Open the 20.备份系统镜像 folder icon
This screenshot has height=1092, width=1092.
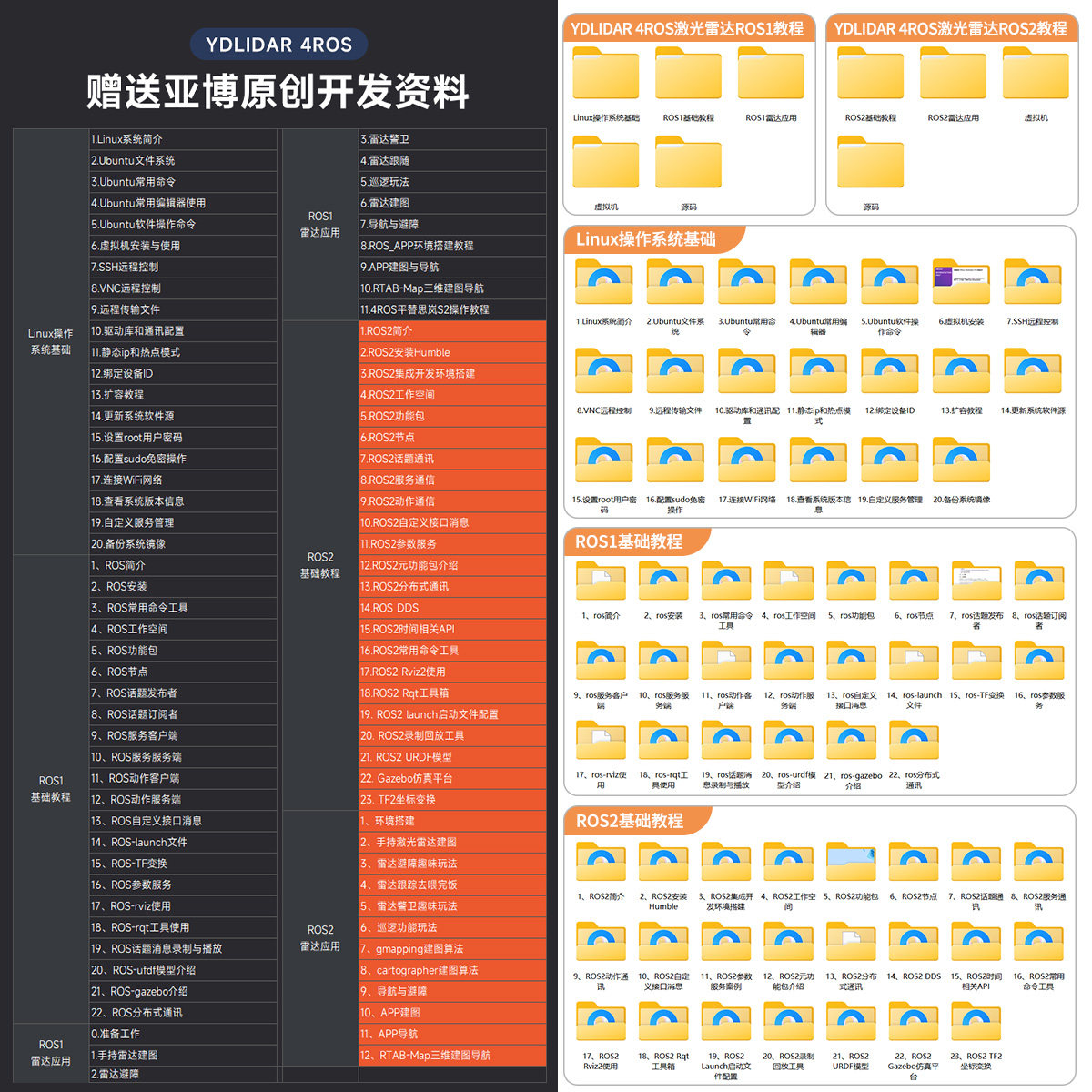961,460
